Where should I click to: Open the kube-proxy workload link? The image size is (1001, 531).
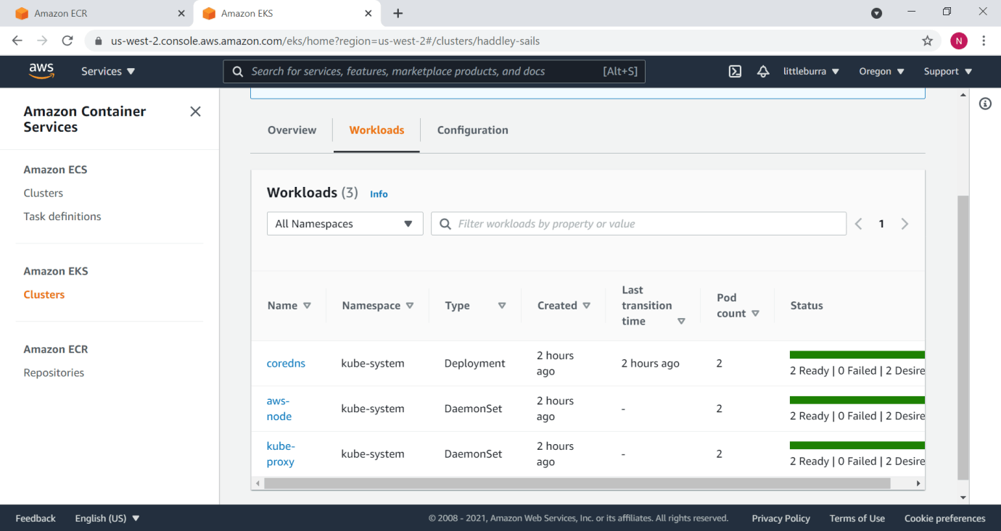(x=281, y=454)
